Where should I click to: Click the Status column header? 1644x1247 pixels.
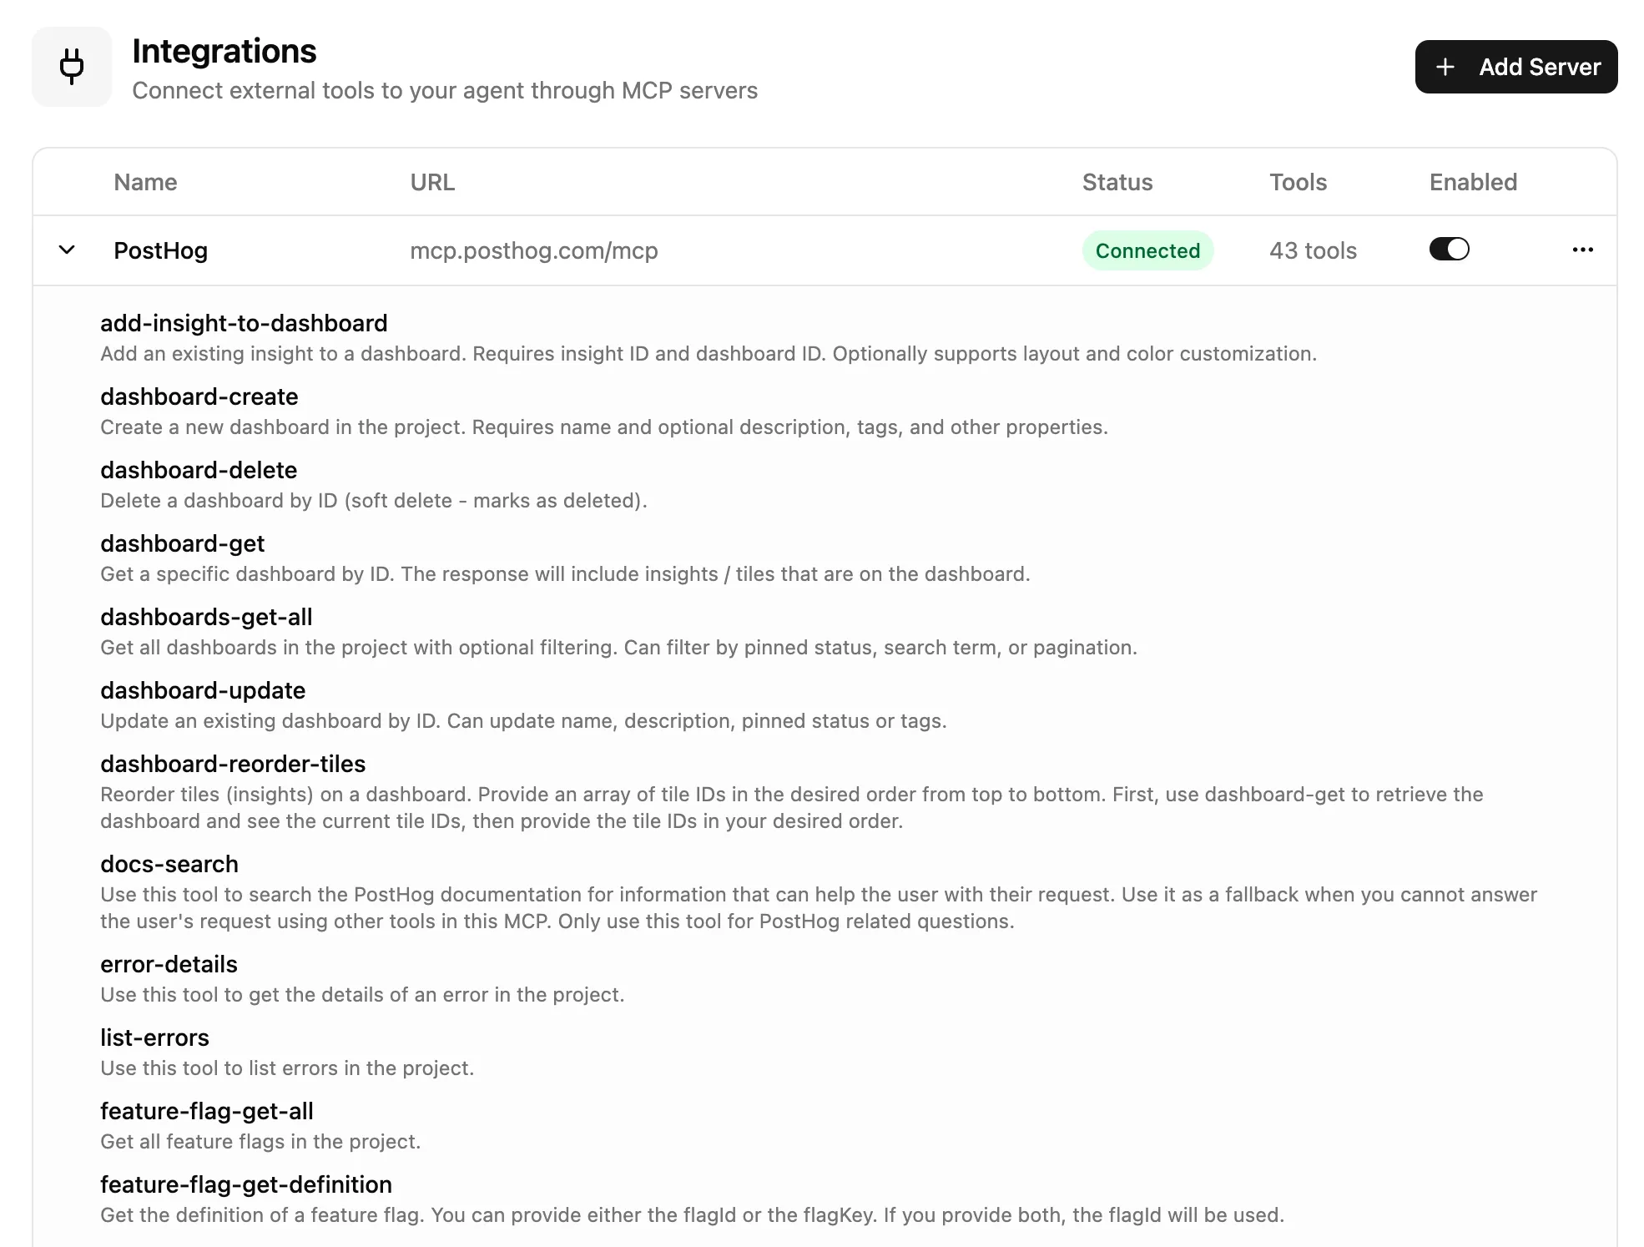coord(1117,182)
